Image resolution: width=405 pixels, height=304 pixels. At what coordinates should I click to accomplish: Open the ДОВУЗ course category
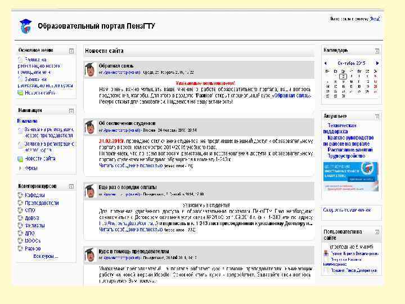pyautogui.click(x=31, y=218)
